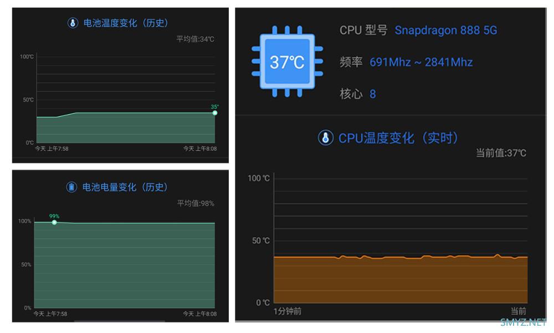Click the SMYZ.NET watermark link
The height and width of the screenshot is (333, 554).
[524, 323]
